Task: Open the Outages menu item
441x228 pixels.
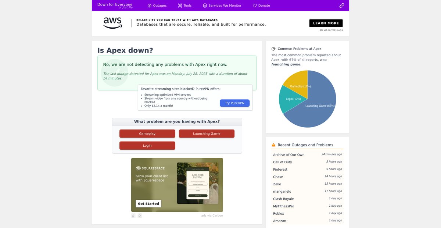Action: tap(157, 6)
